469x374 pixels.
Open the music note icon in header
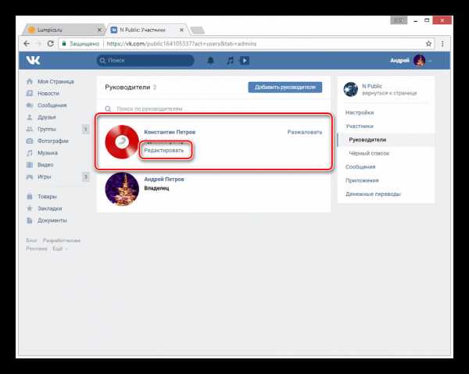230,61
